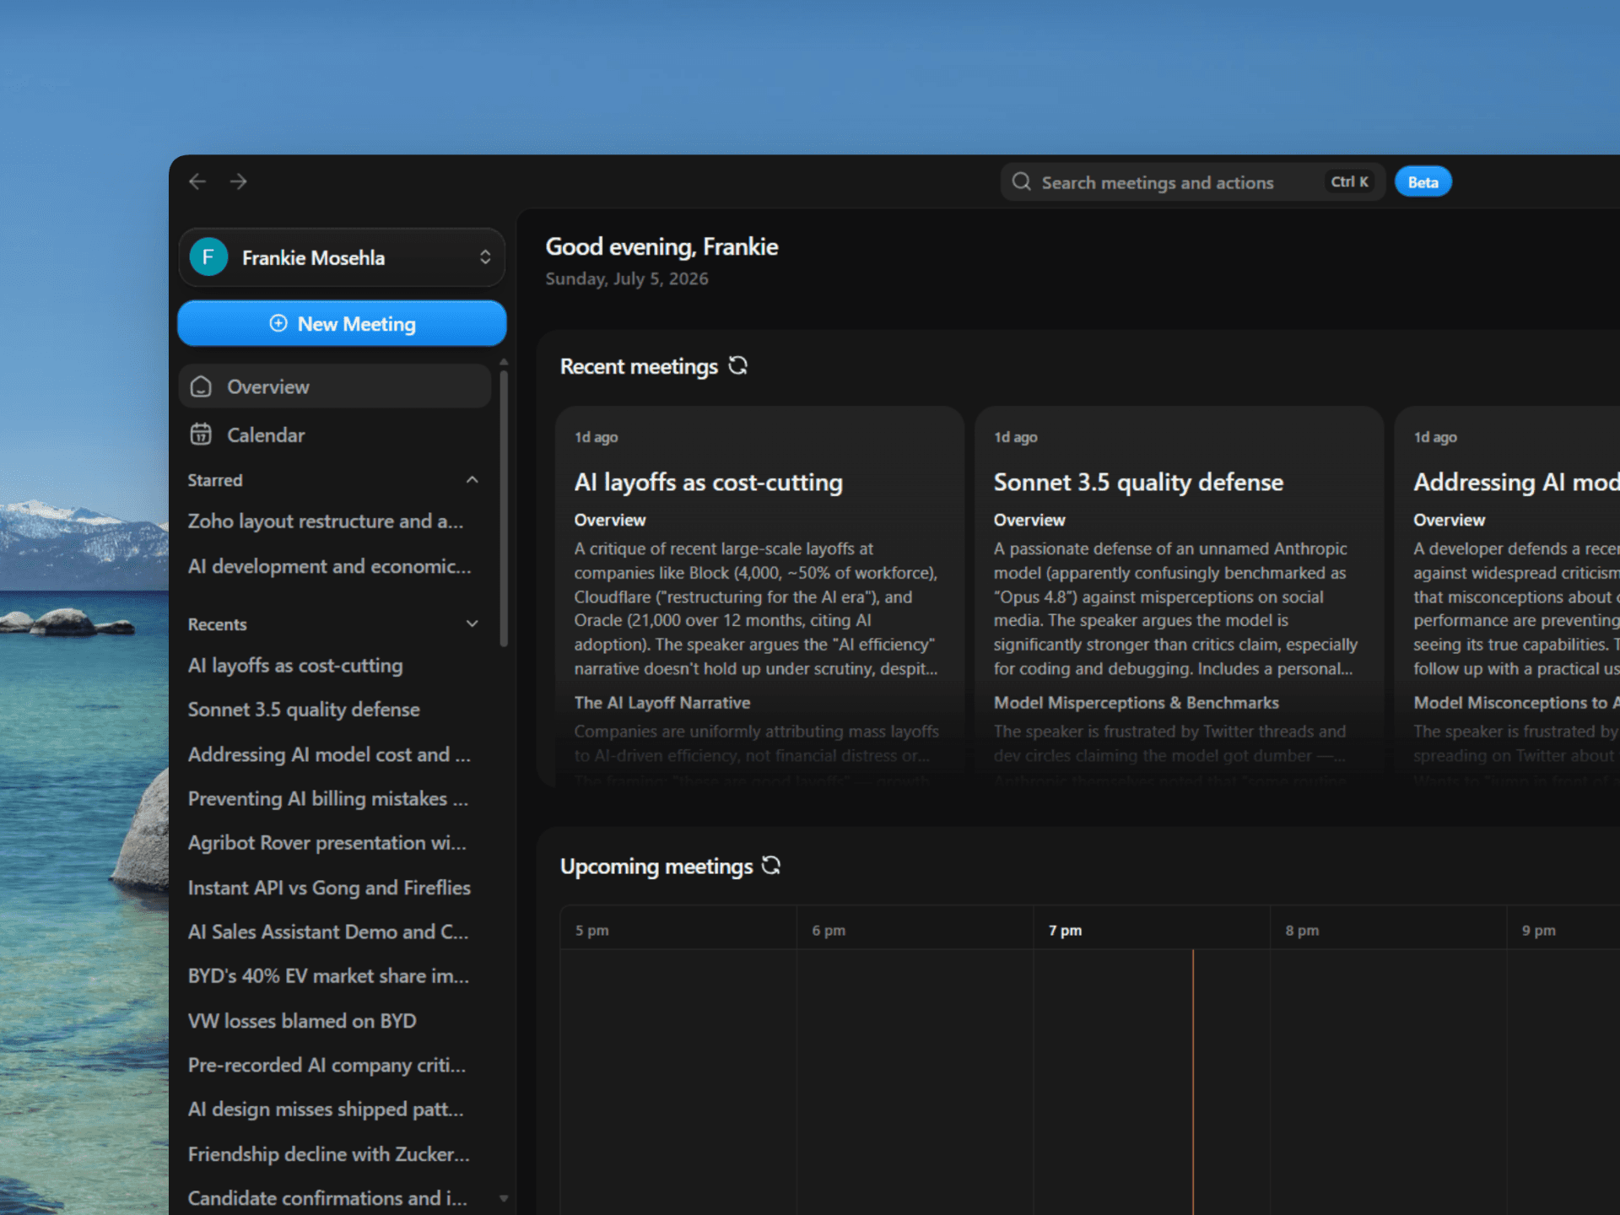
Task: Open Pre-recorded AI company recent
Action: pos(327,1065)
